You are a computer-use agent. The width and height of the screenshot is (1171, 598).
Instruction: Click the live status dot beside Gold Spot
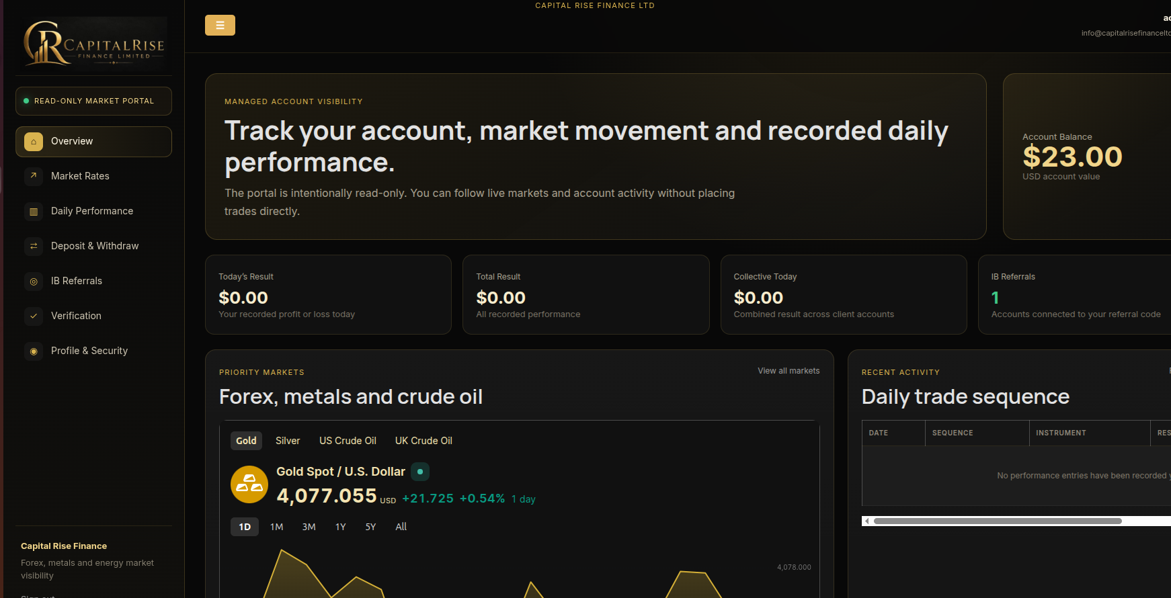[420, 472]
